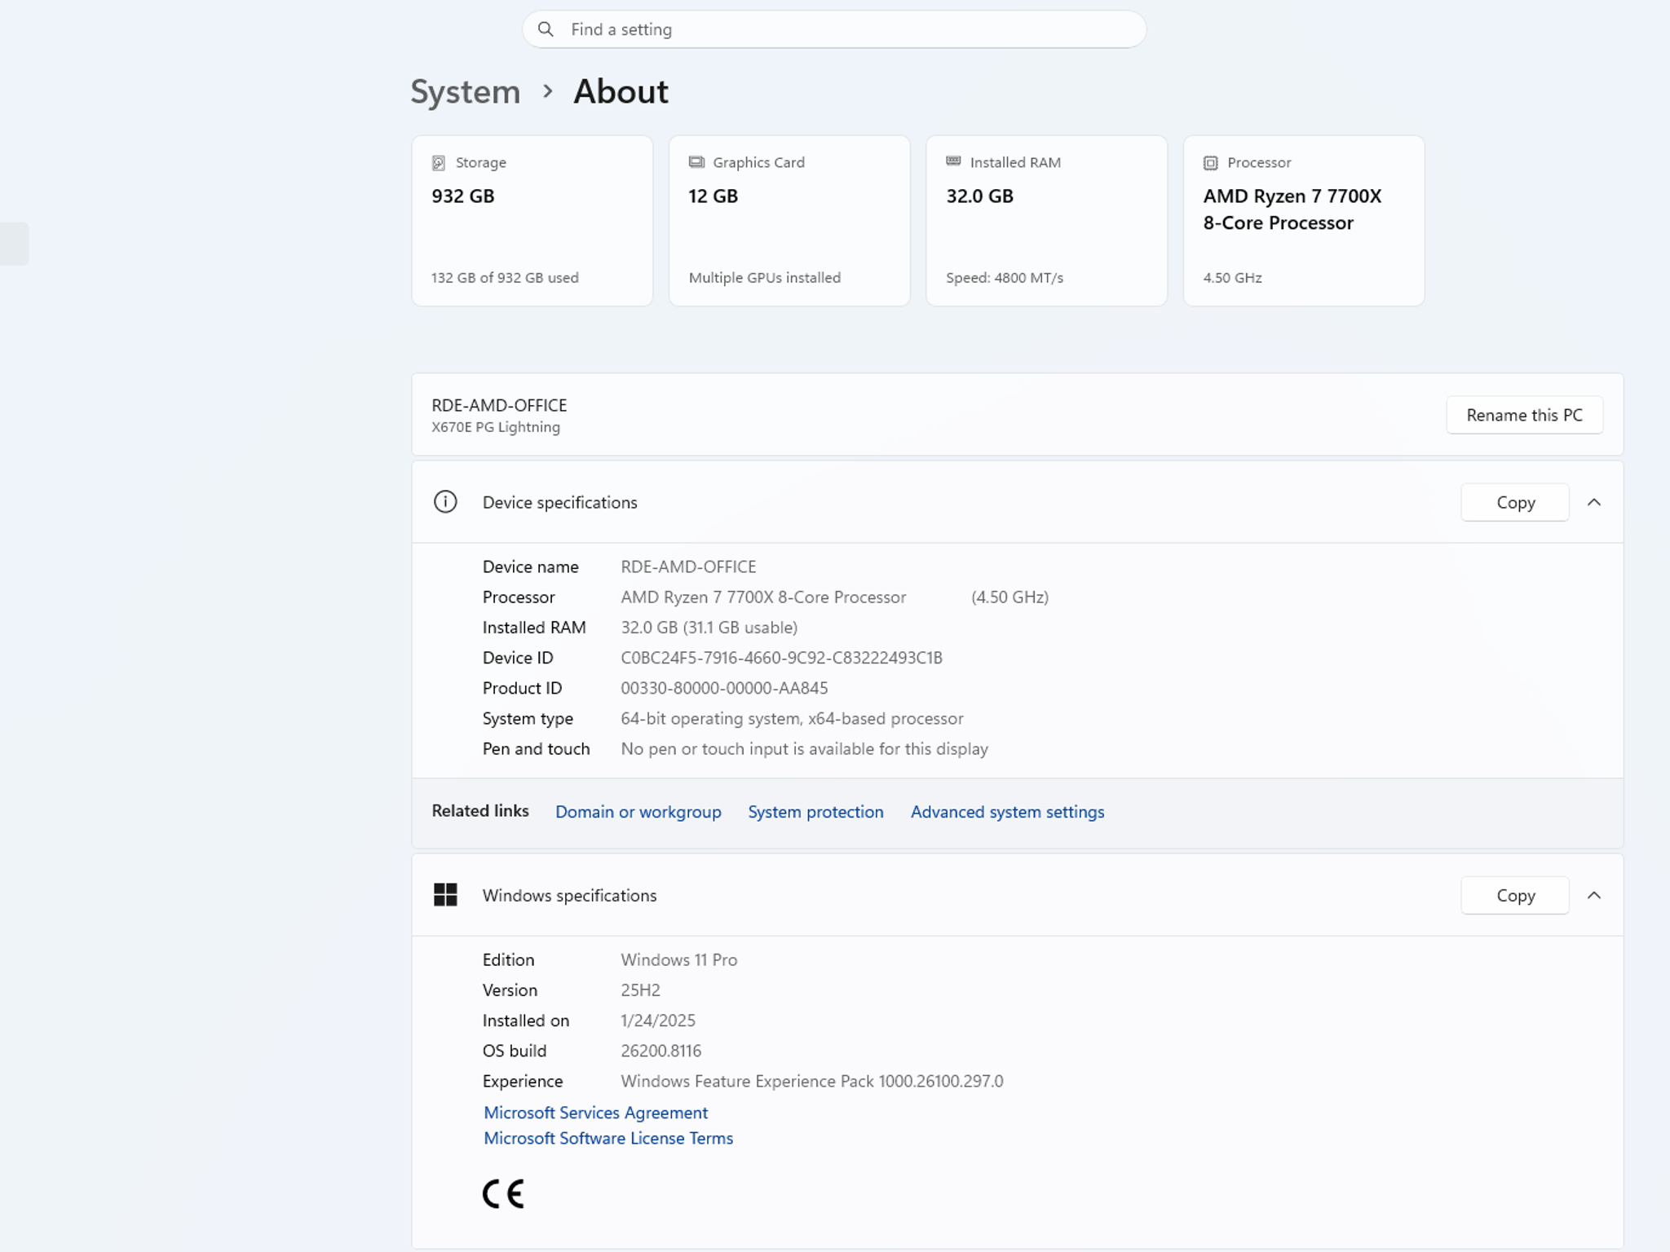Screen dimensions: 1670x1252
Task: Open Advanced system settings link
Action: [x=1007, y=812]
